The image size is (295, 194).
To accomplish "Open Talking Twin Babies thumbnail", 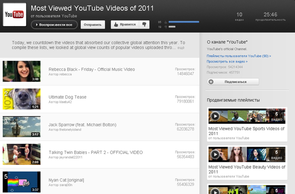I will pyautogui.click(x=21, y=154).
